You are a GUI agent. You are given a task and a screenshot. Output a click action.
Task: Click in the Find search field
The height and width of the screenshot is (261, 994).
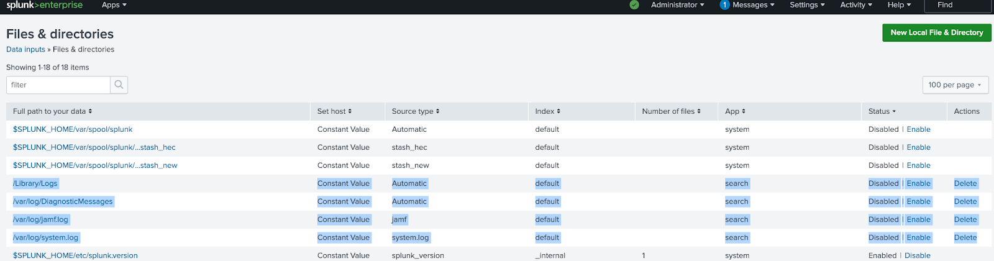pos(957,5)
